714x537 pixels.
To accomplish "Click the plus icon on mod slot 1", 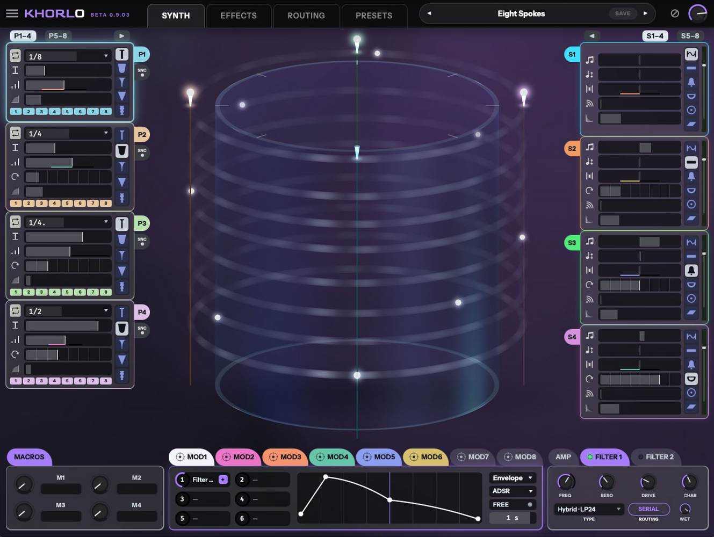I will coord(223,480).
